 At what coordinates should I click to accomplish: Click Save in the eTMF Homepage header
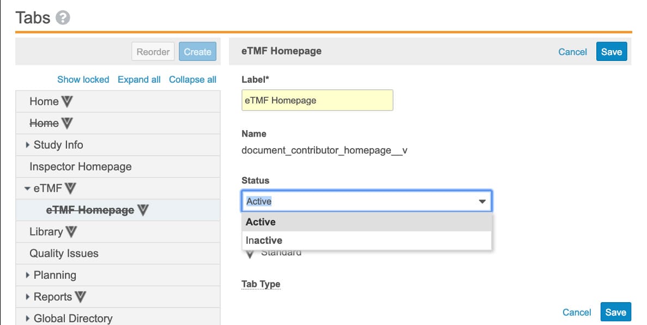[612, 52]
